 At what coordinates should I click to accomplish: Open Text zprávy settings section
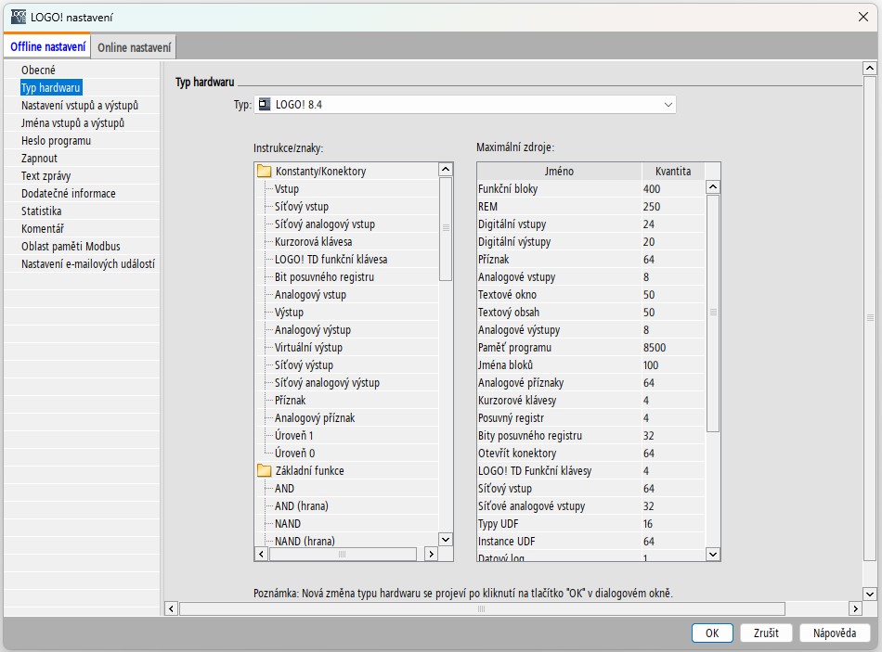[46, 176]
